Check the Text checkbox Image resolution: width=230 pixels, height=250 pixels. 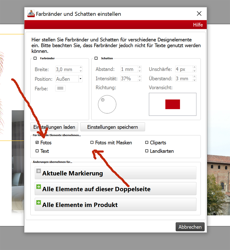point(37,151)
